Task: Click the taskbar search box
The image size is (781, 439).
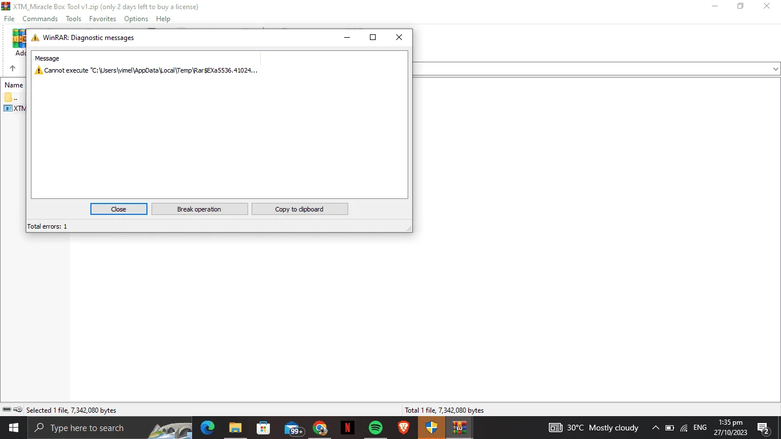Action: point(110,428)
